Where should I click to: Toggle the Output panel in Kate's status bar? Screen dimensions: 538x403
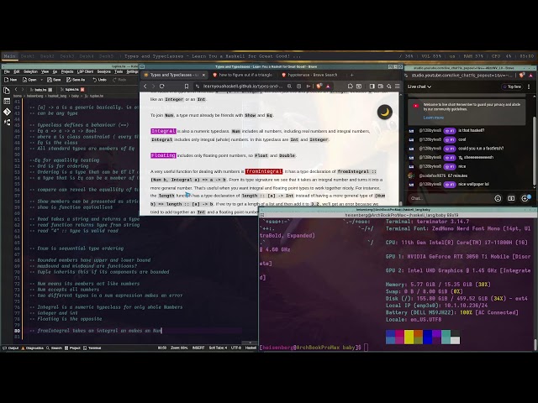11,348
